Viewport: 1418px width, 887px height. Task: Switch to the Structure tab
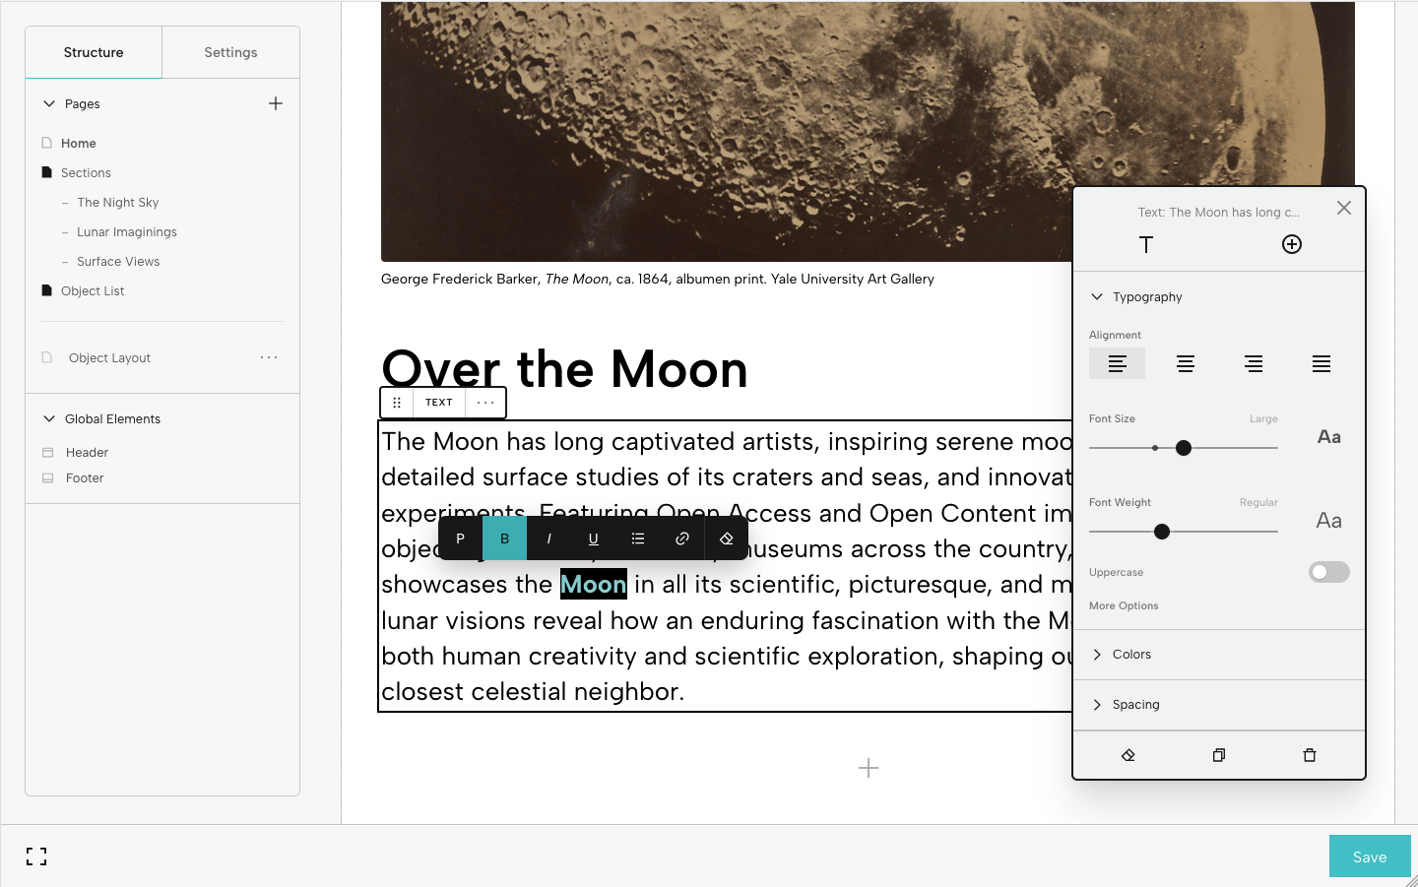pyautogui.click(x=94, y=52)
